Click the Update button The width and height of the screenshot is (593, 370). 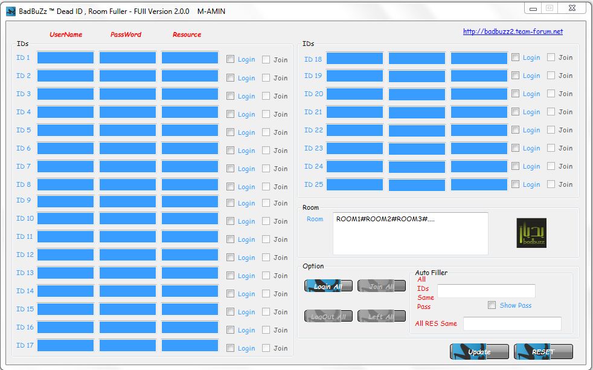pos(479,352)
